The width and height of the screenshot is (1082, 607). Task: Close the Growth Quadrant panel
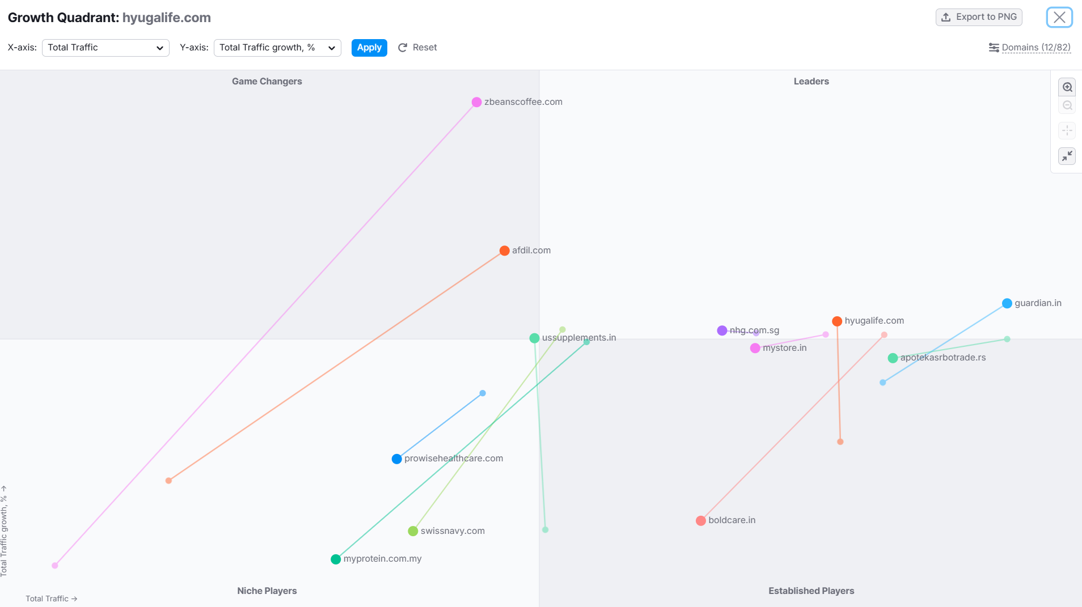coord(1059,18)
